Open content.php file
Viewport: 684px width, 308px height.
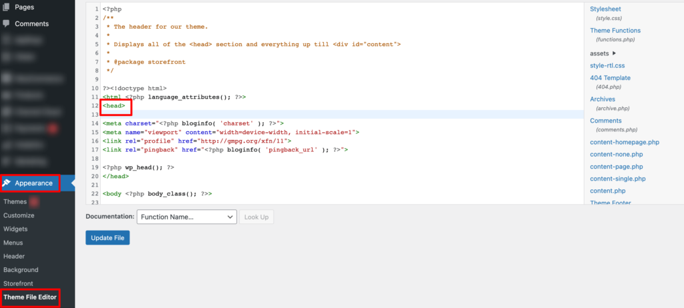608,191
